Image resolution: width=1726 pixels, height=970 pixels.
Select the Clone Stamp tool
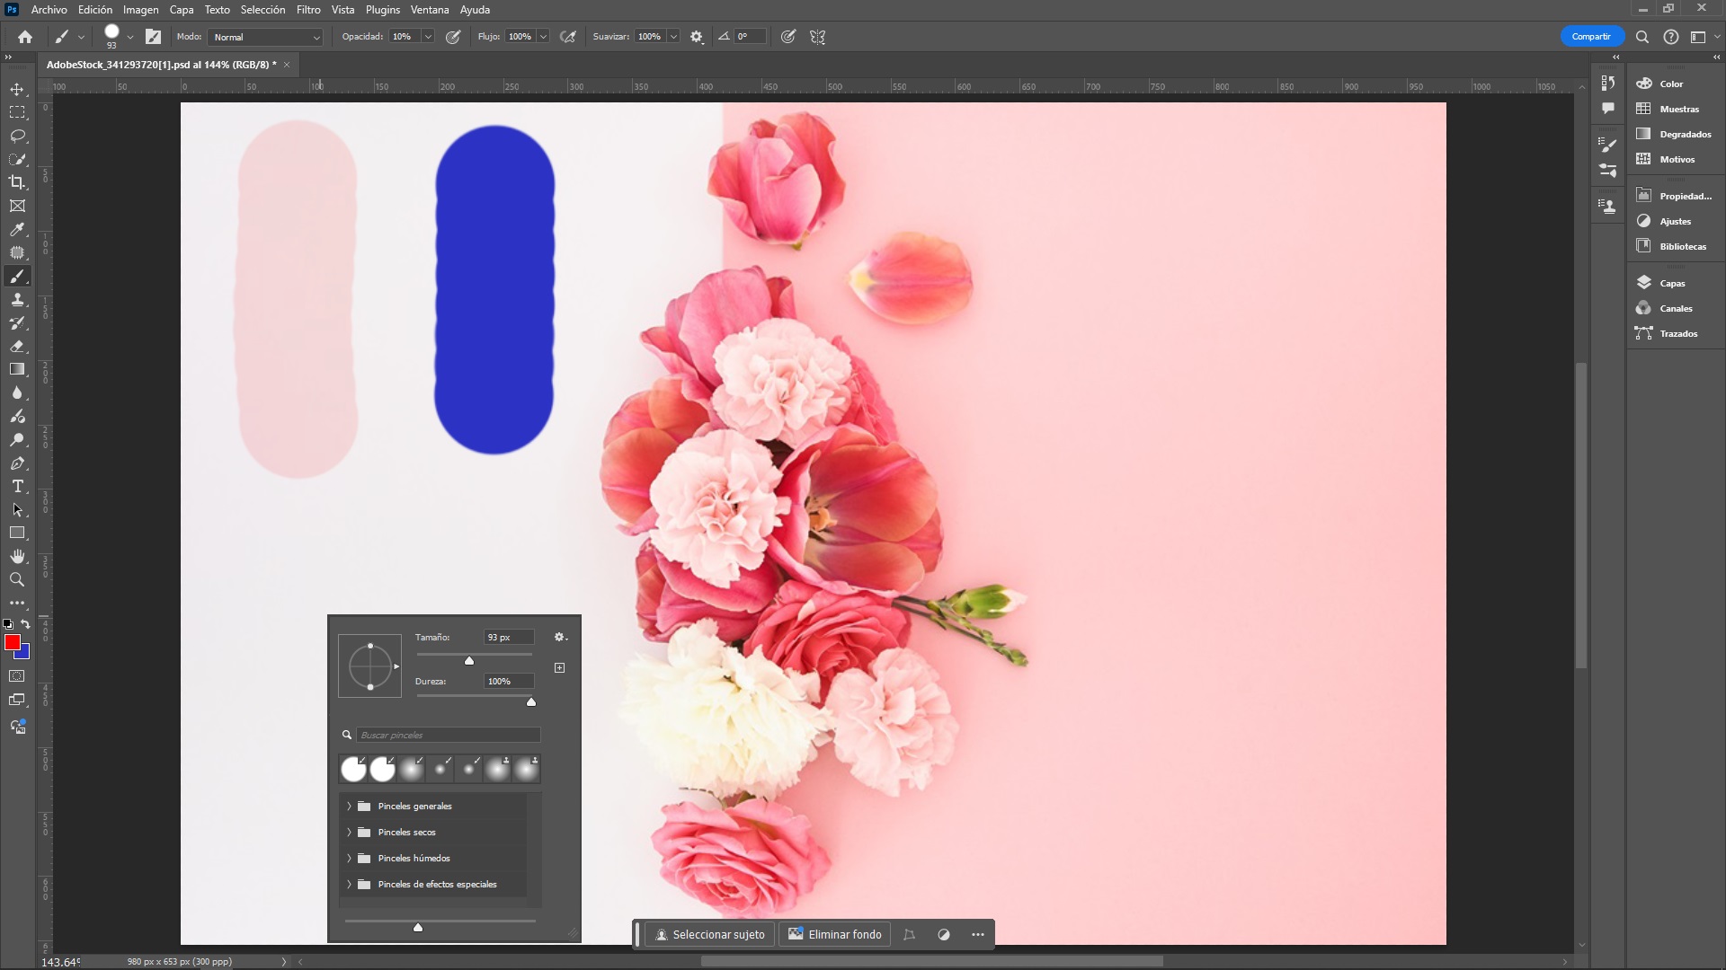(17, 300)
